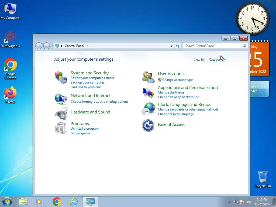The image size is (276, 207).
Task: Click the Show desktop button
Action: [x=274, y=202]
